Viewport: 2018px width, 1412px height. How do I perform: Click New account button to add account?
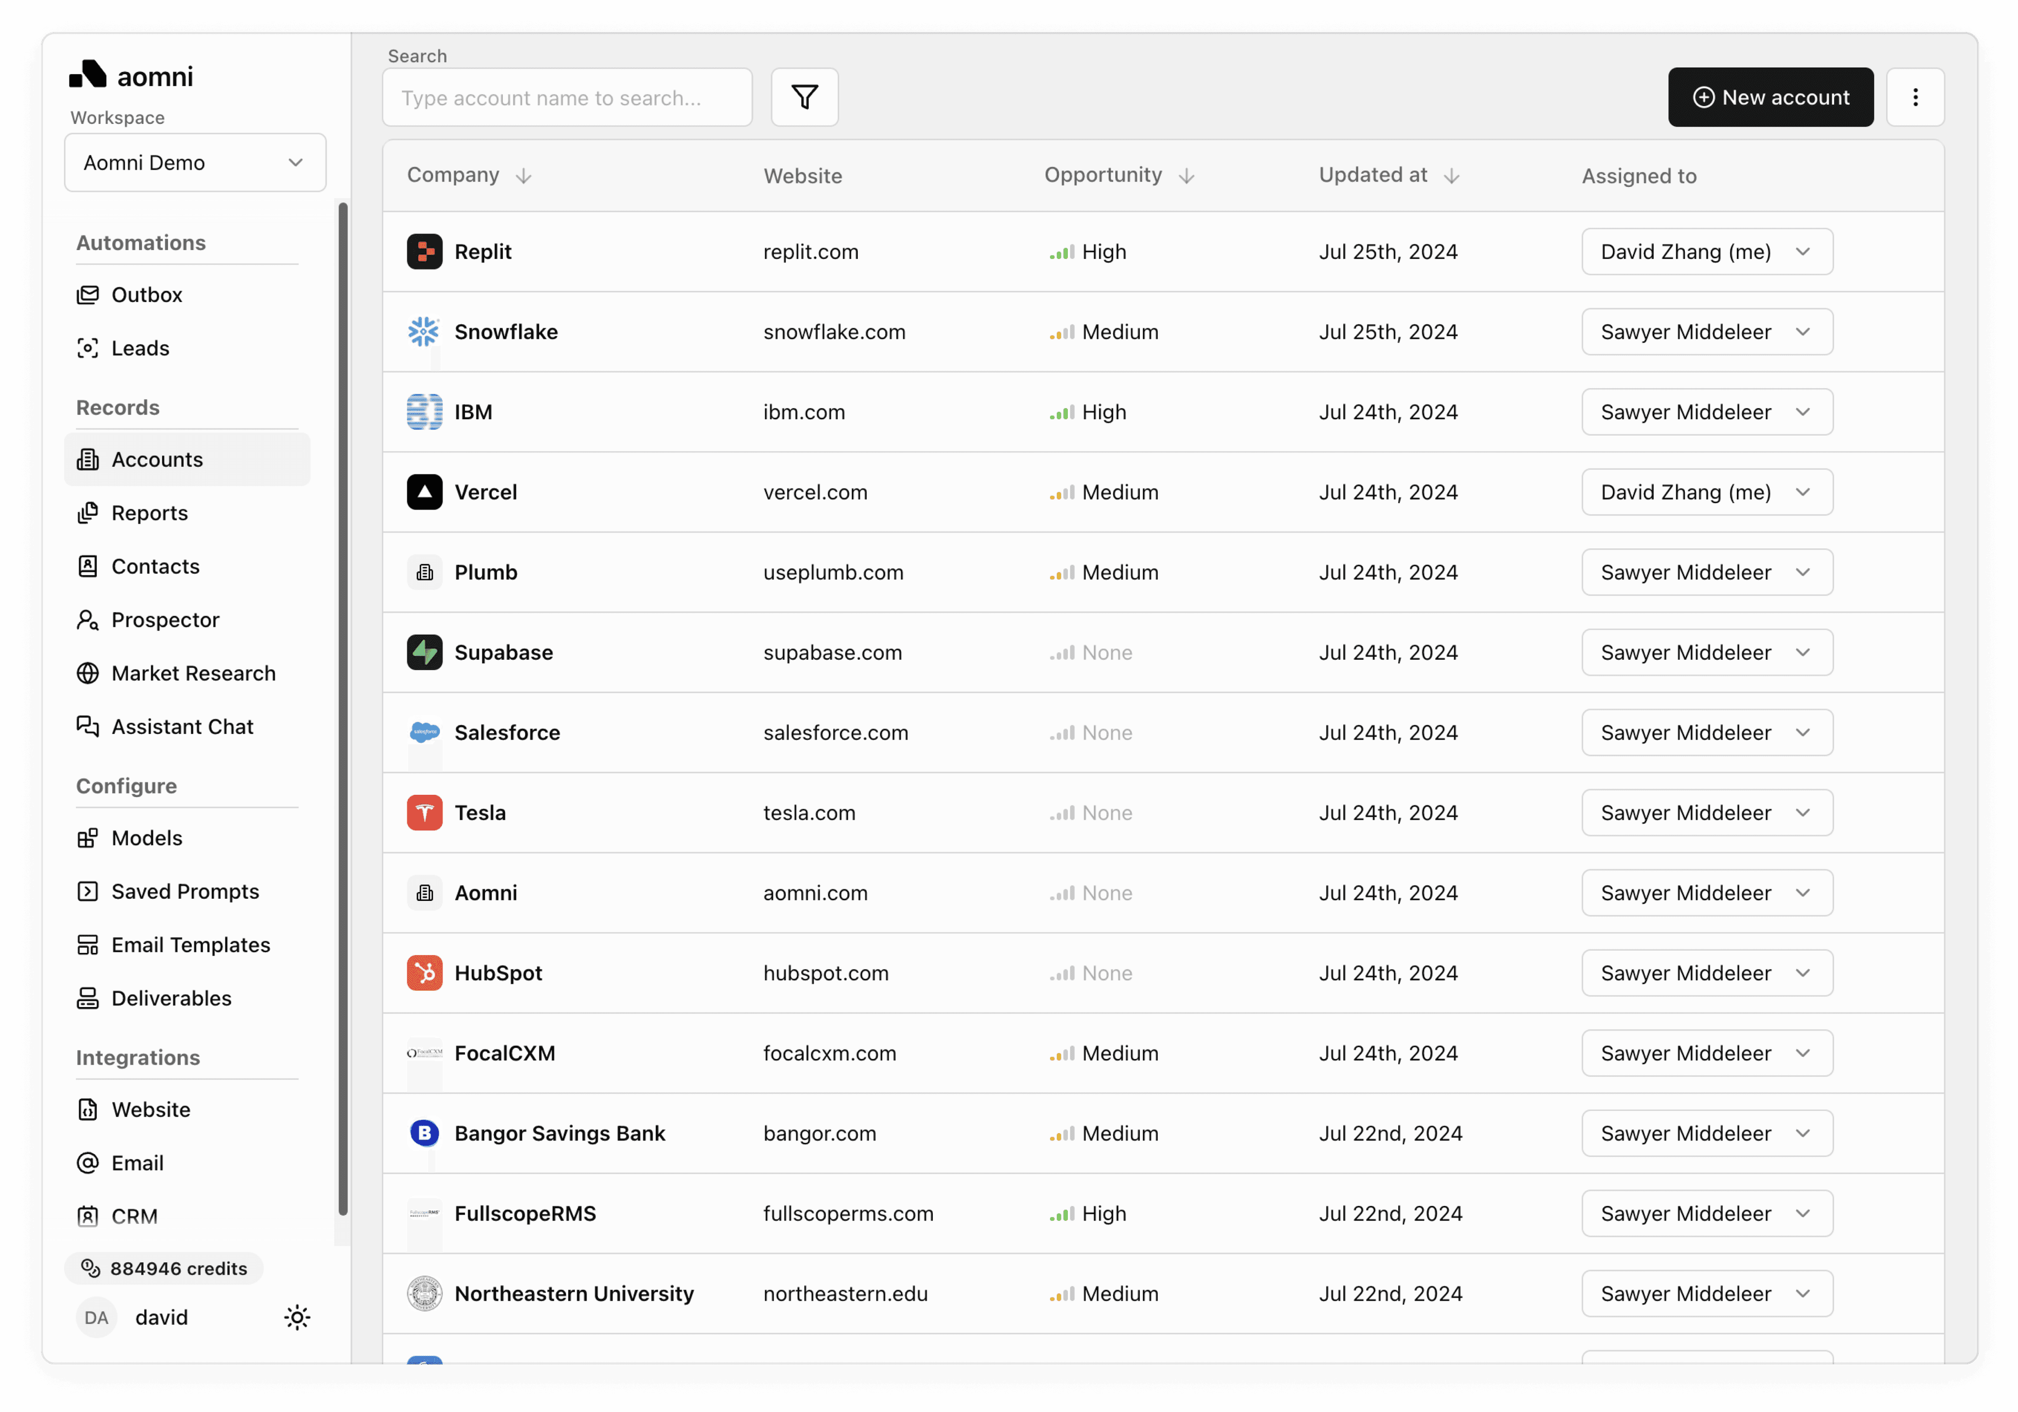(1769, 97)
